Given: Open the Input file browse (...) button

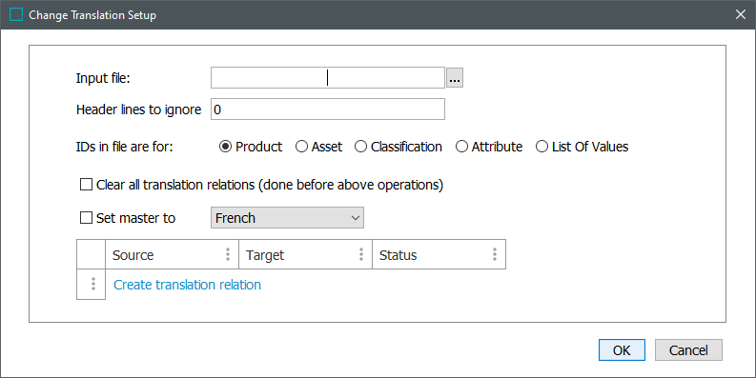Looking at the screenshot, I should tap(455, 77).
